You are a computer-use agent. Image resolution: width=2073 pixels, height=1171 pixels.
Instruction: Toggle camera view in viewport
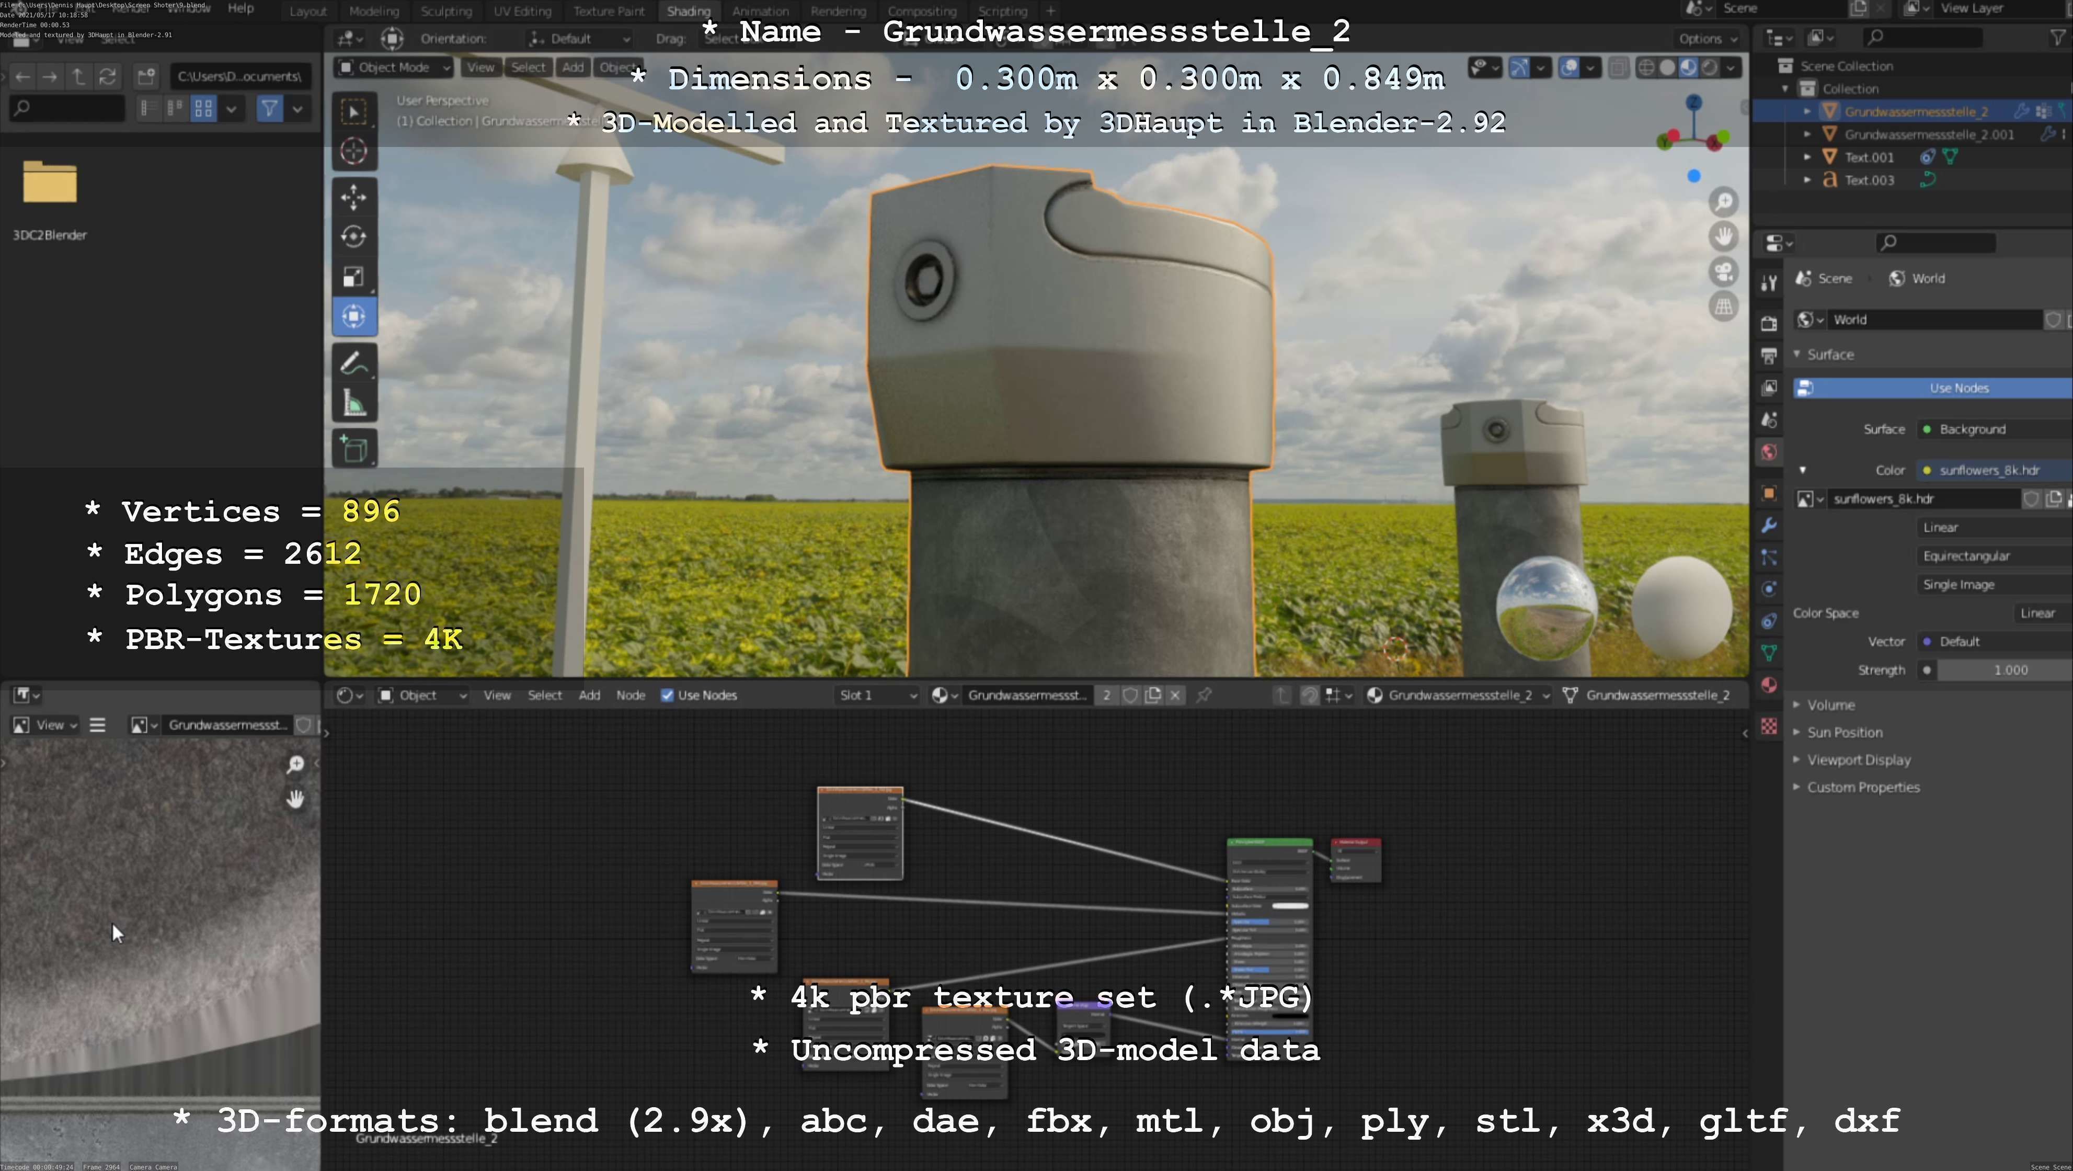click(x=1724, y=272)
